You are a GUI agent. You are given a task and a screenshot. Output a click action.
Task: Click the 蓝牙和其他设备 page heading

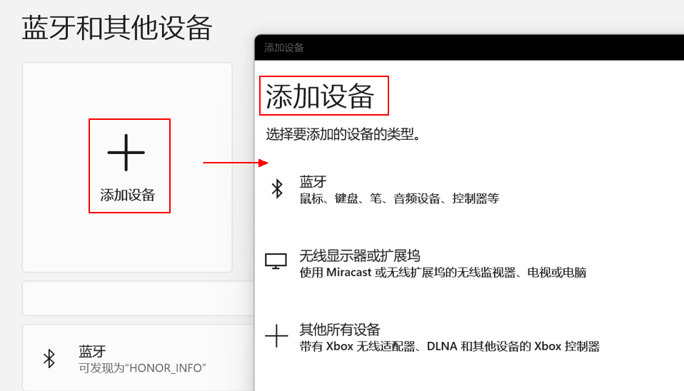tap(117, 29)
